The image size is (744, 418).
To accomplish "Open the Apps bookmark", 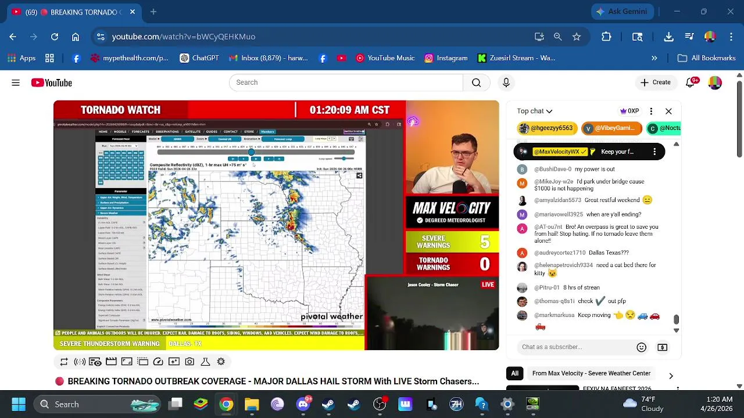I will point(22,58).
